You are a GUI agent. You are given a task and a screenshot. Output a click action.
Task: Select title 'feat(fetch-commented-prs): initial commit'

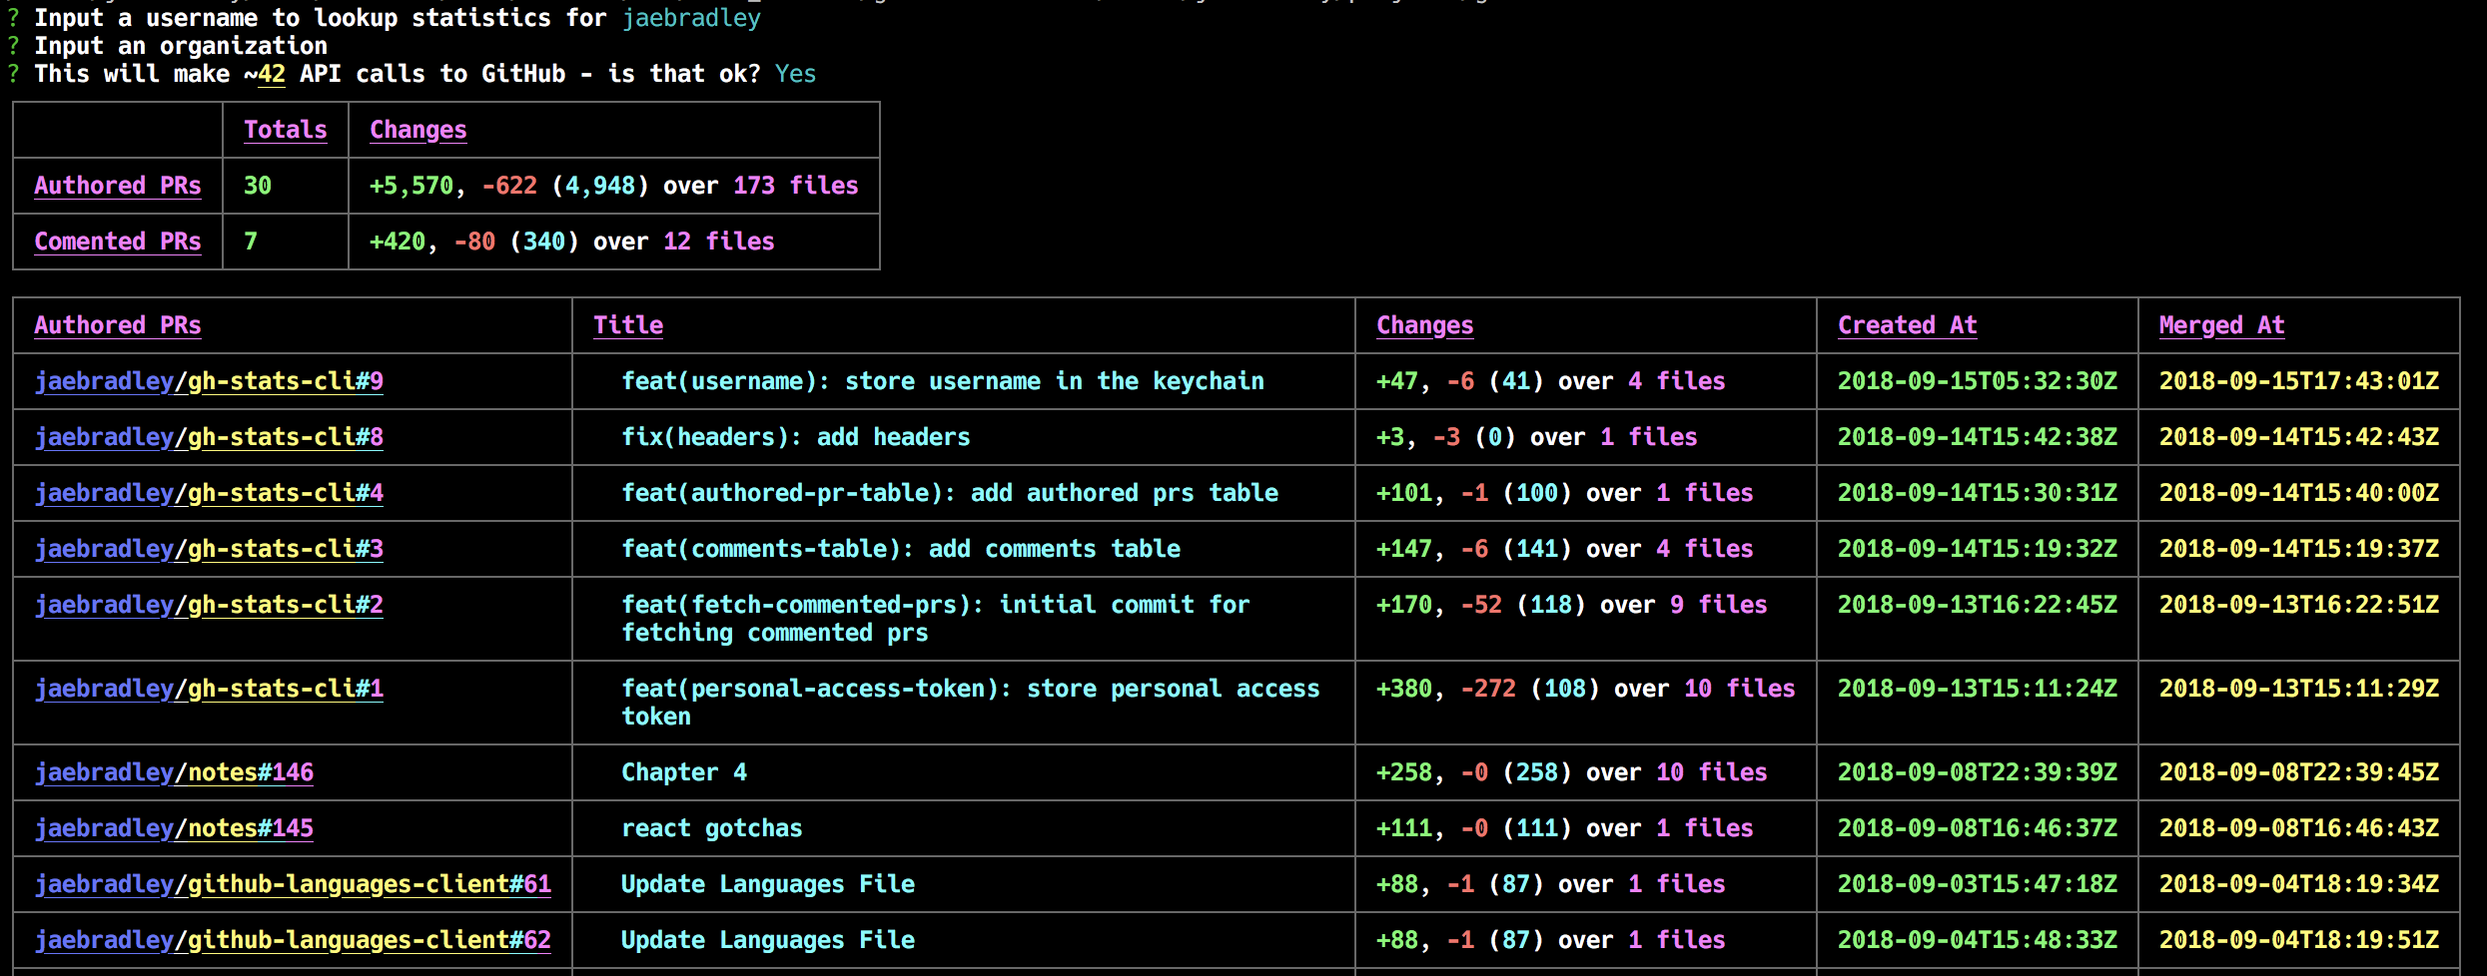[x=936, y=619]
